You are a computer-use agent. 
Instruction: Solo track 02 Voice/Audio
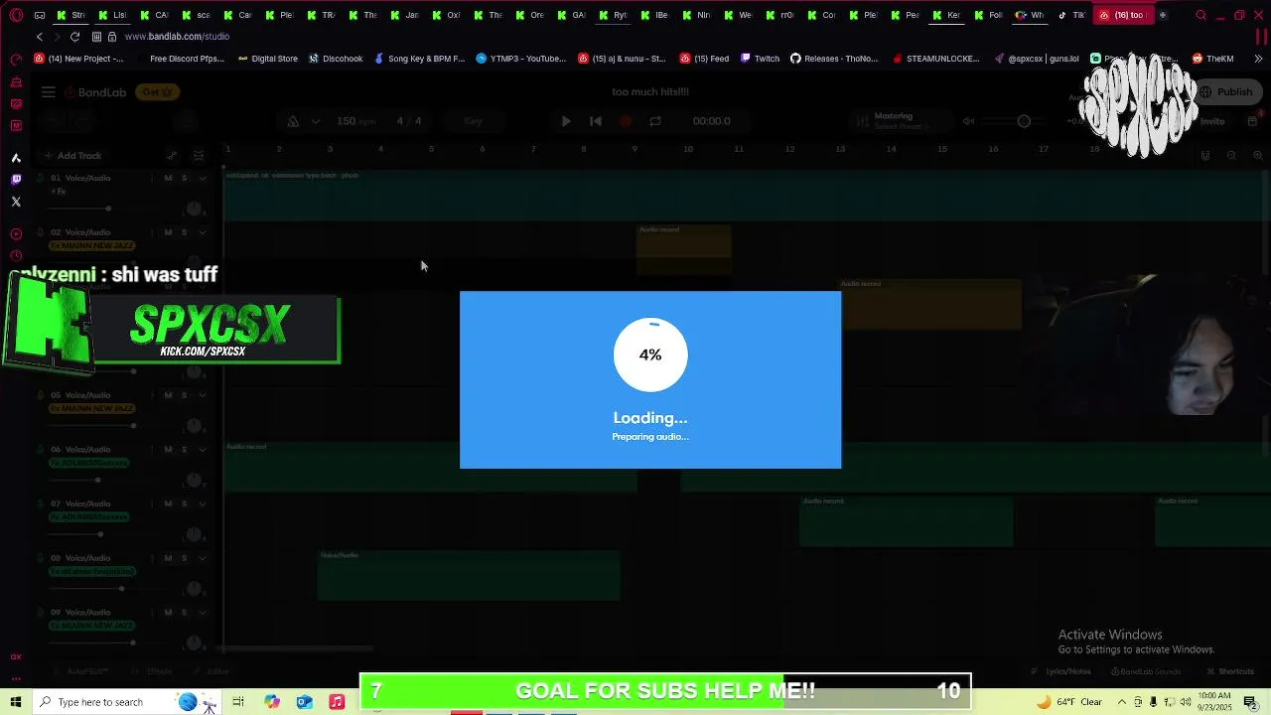coord(184,232)
